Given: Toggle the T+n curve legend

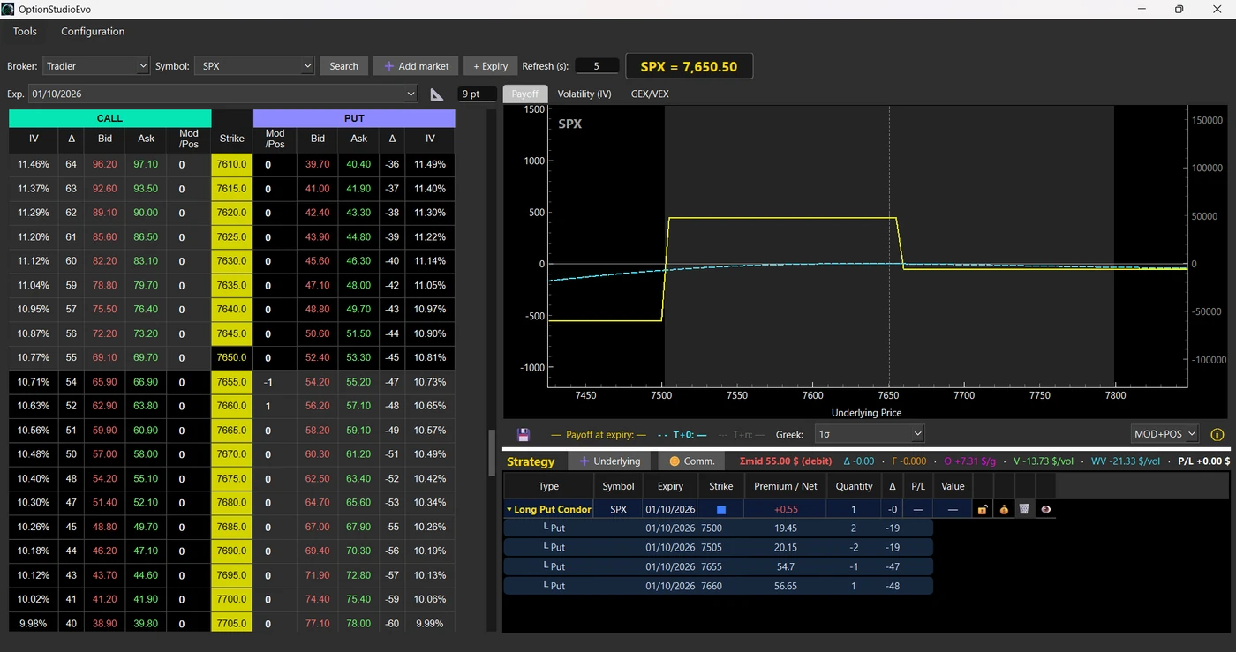Looking at the screenshot, I should (x=741, y=434).
